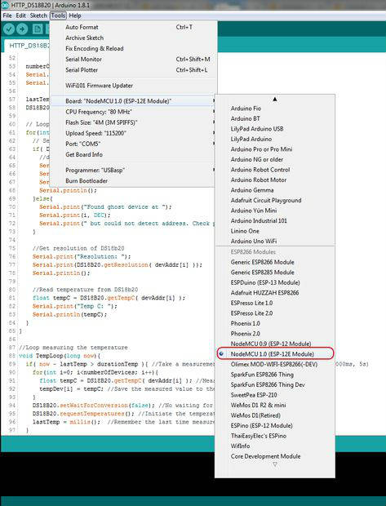
Task: Select WeMos D1(Retired) board
Action: 275,415
